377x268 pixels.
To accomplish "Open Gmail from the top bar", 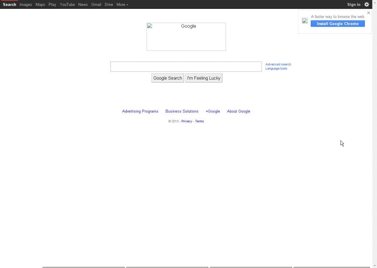I will (x=96, y=4).
